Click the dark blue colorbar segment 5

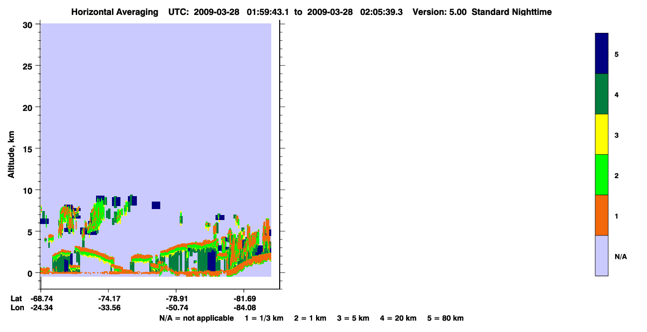click(602, 53)
